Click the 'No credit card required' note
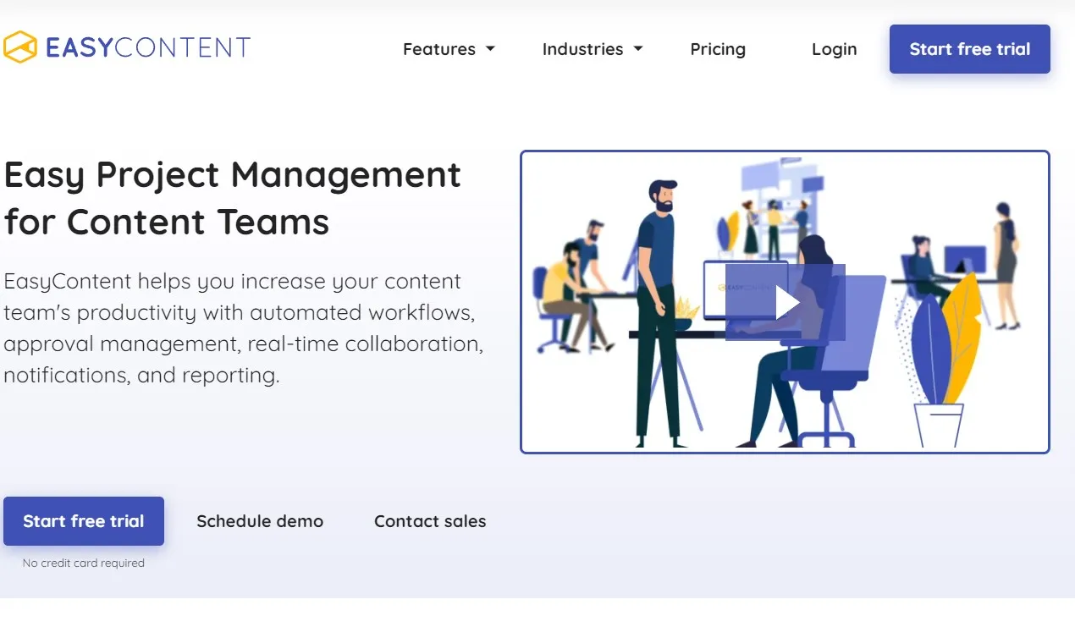Screen dimensions: 1075x643 click(x=84, y=563)
